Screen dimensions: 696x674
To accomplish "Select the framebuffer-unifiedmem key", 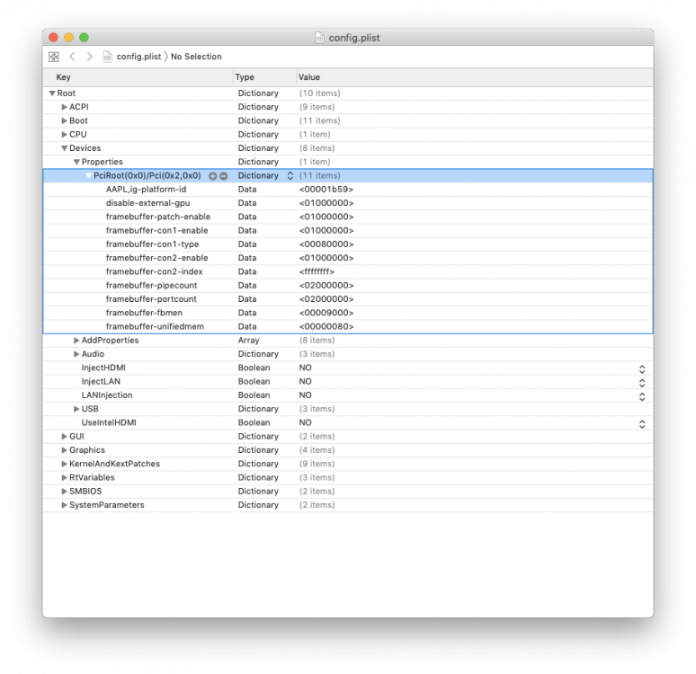I will point(155,327).
